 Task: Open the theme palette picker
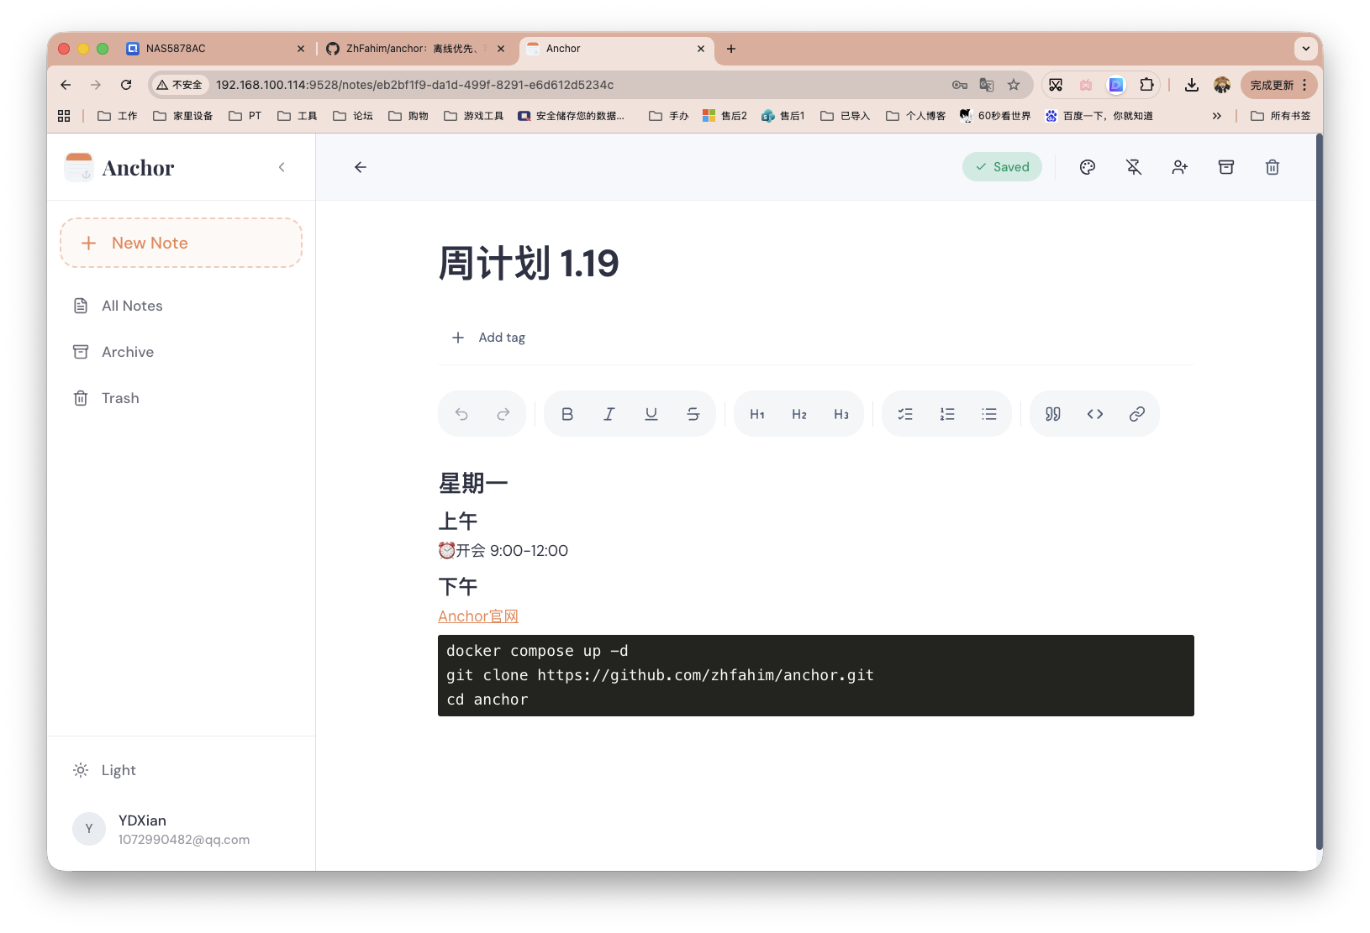pyautogui.click(x=1087, y=167)
